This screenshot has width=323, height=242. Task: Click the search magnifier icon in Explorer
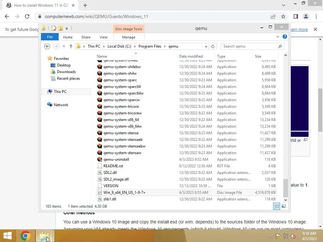[x=280, y=46]
